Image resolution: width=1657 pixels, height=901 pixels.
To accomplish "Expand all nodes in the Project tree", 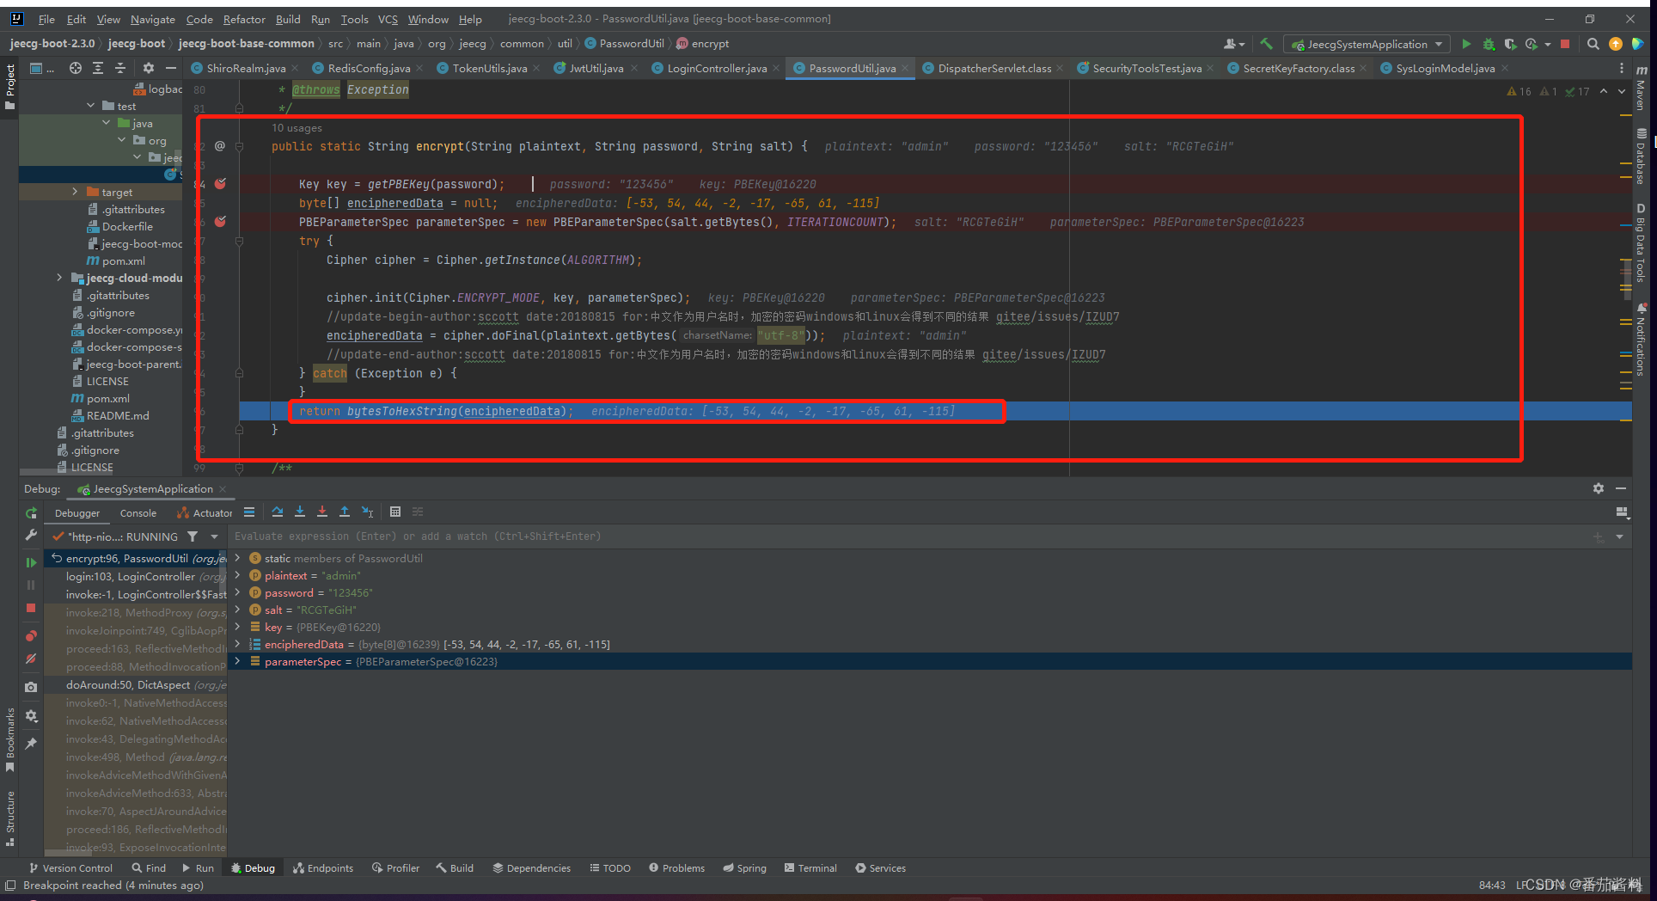I will [x=98, y=68].
